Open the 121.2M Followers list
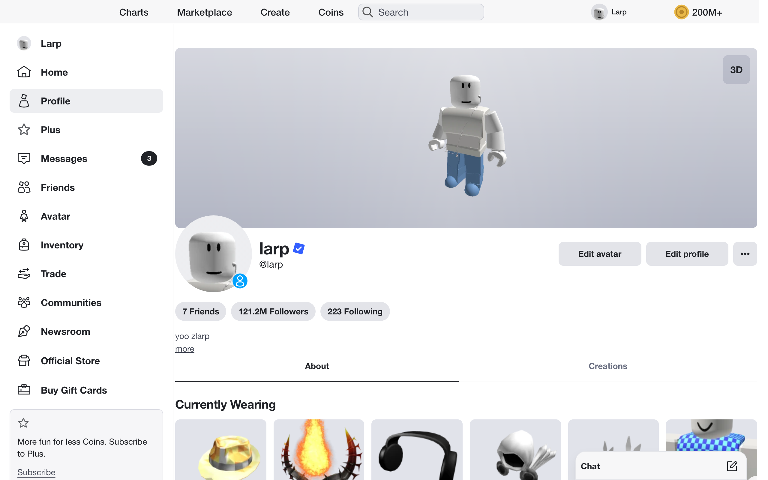Image resolution: width=768 pixels, height=480 pixels. coord(273,311)
